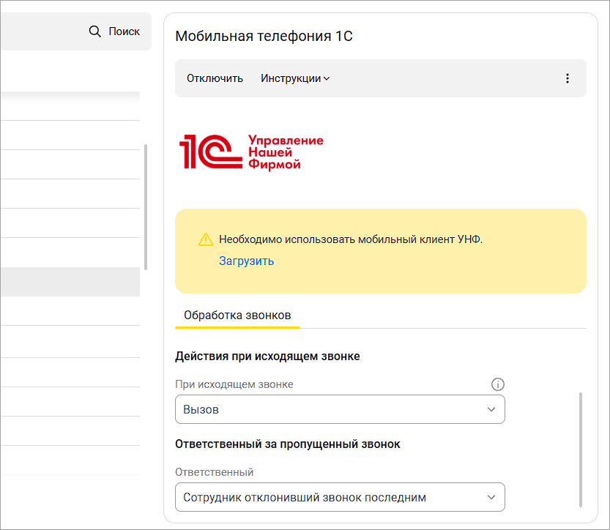The image size is (610, 530).
Task: Click the settings panel's vertical scrollbar
Action: pos(581,449)
